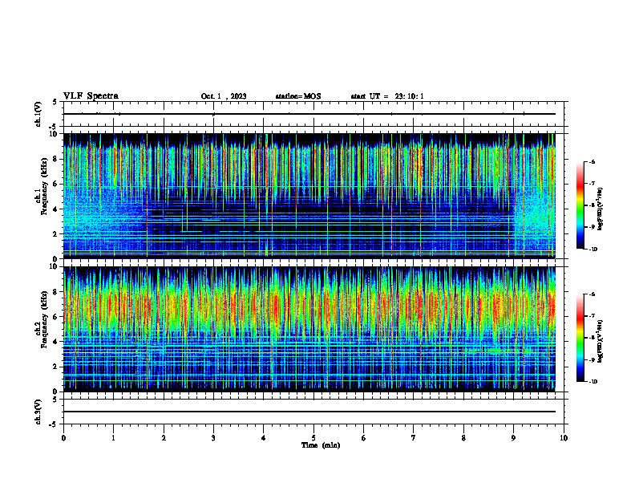The height and width of the screenshot is (491, 635).
Task: Click time axis tick label "2"
Action: pyautogui.click(x=164, y=438)
